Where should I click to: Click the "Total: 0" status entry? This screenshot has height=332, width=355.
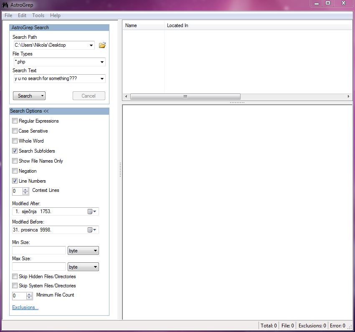269,325
